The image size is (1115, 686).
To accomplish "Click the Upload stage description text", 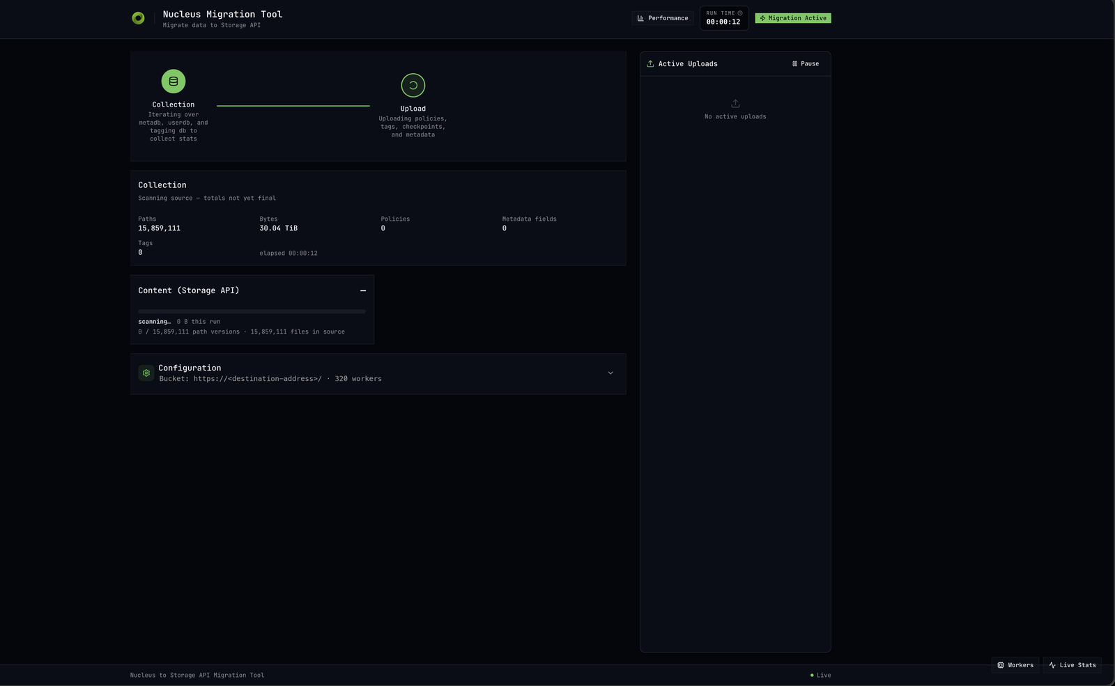I will pos(413,127).
